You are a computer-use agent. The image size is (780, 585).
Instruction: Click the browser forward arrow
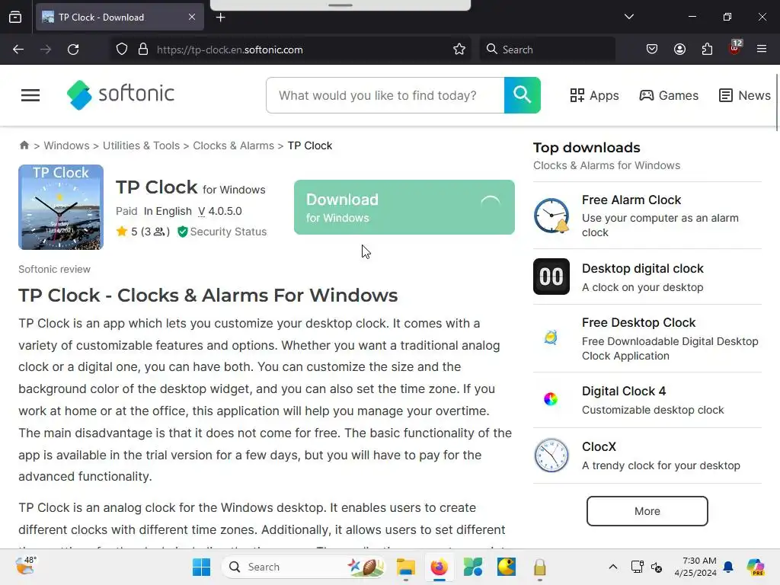[x=46, y=50]
